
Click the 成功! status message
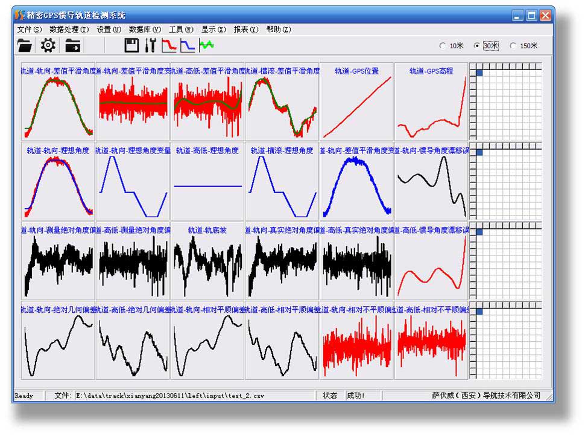point(356,396)
